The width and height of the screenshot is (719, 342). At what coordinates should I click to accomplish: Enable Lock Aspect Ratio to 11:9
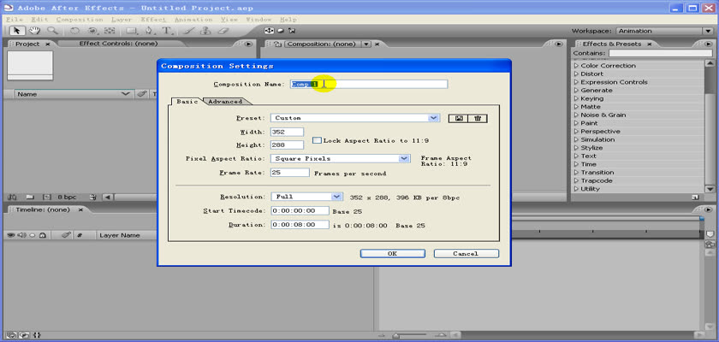click(x=317, y=140)
